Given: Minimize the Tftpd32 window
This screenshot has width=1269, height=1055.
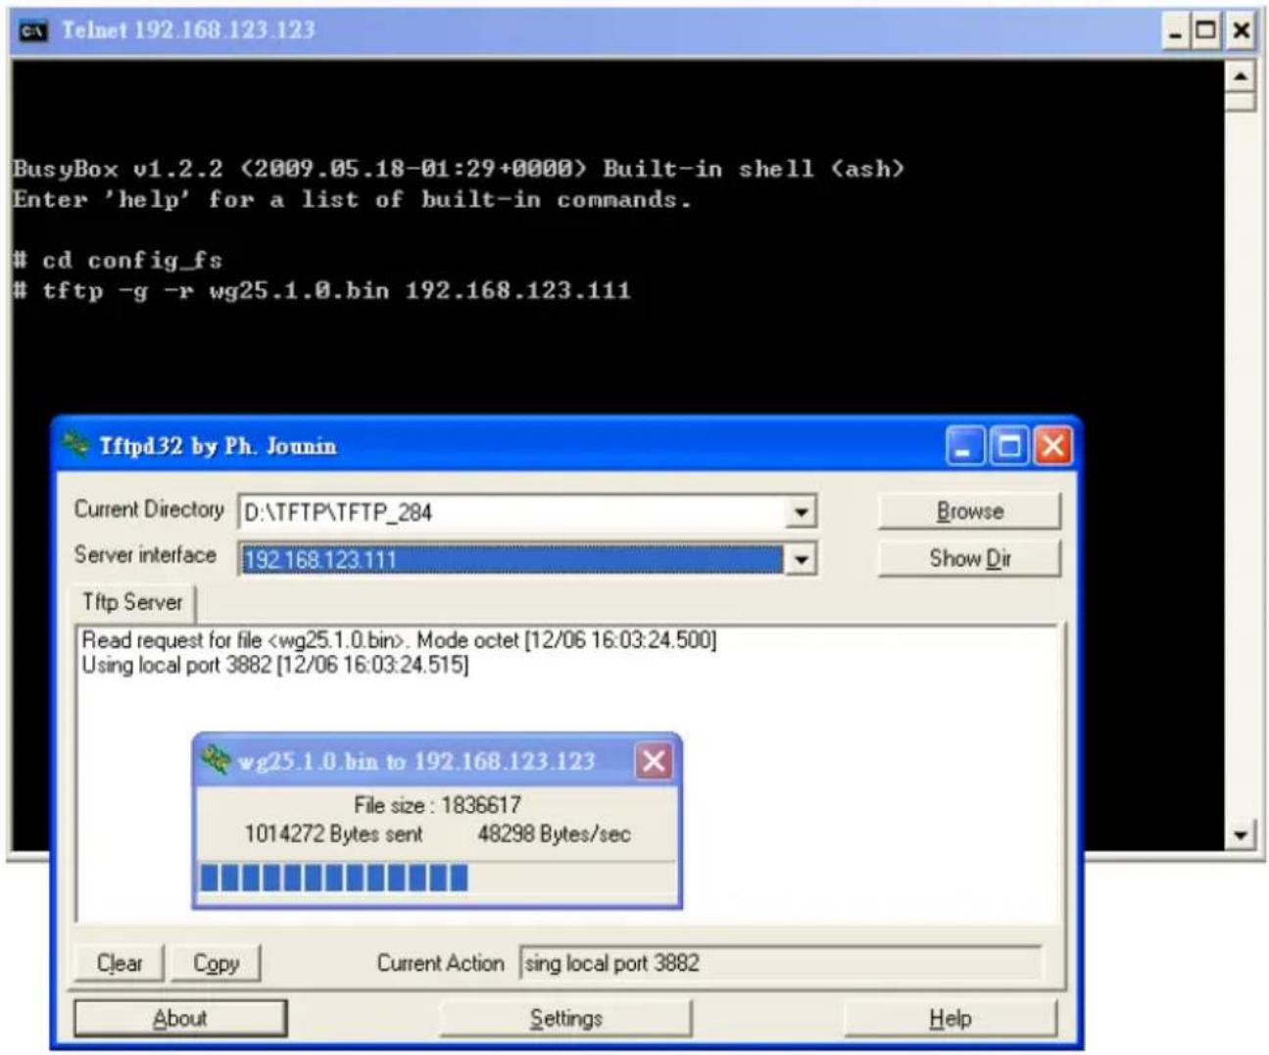Looking at the screenshot, I should (x=965, y=447).
